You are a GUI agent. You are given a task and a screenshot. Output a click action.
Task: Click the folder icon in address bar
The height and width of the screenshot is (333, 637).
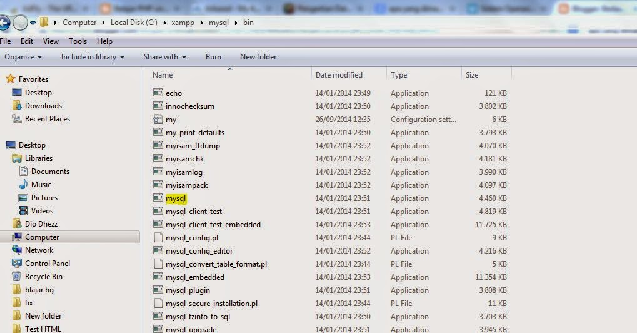tap(44, 23)
